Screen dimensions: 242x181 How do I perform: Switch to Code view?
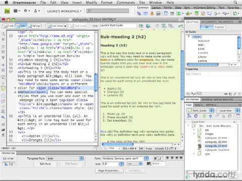tap(9, 26)
